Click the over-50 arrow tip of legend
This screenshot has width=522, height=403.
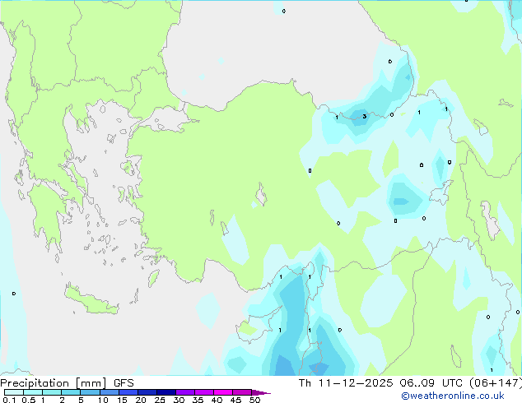point(261,392)
